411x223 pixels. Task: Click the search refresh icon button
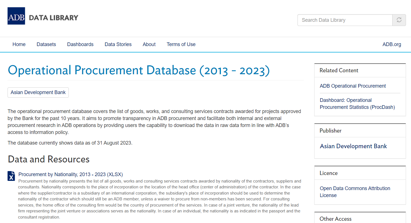click(x=399, y=20)
